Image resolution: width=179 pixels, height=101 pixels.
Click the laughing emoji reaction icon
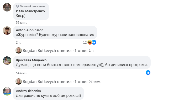pyautogui.click(x=90, y=42)
